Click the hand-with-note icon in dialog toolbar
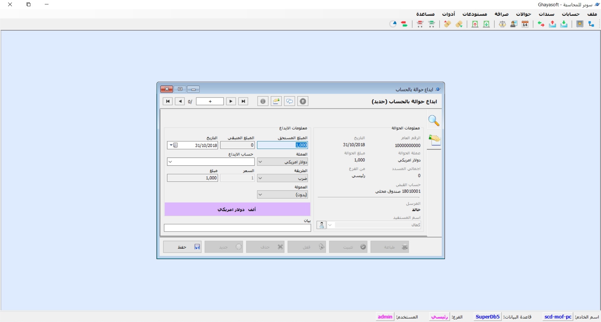The height and width of the screenshot is (322, 601). point(276,101)
